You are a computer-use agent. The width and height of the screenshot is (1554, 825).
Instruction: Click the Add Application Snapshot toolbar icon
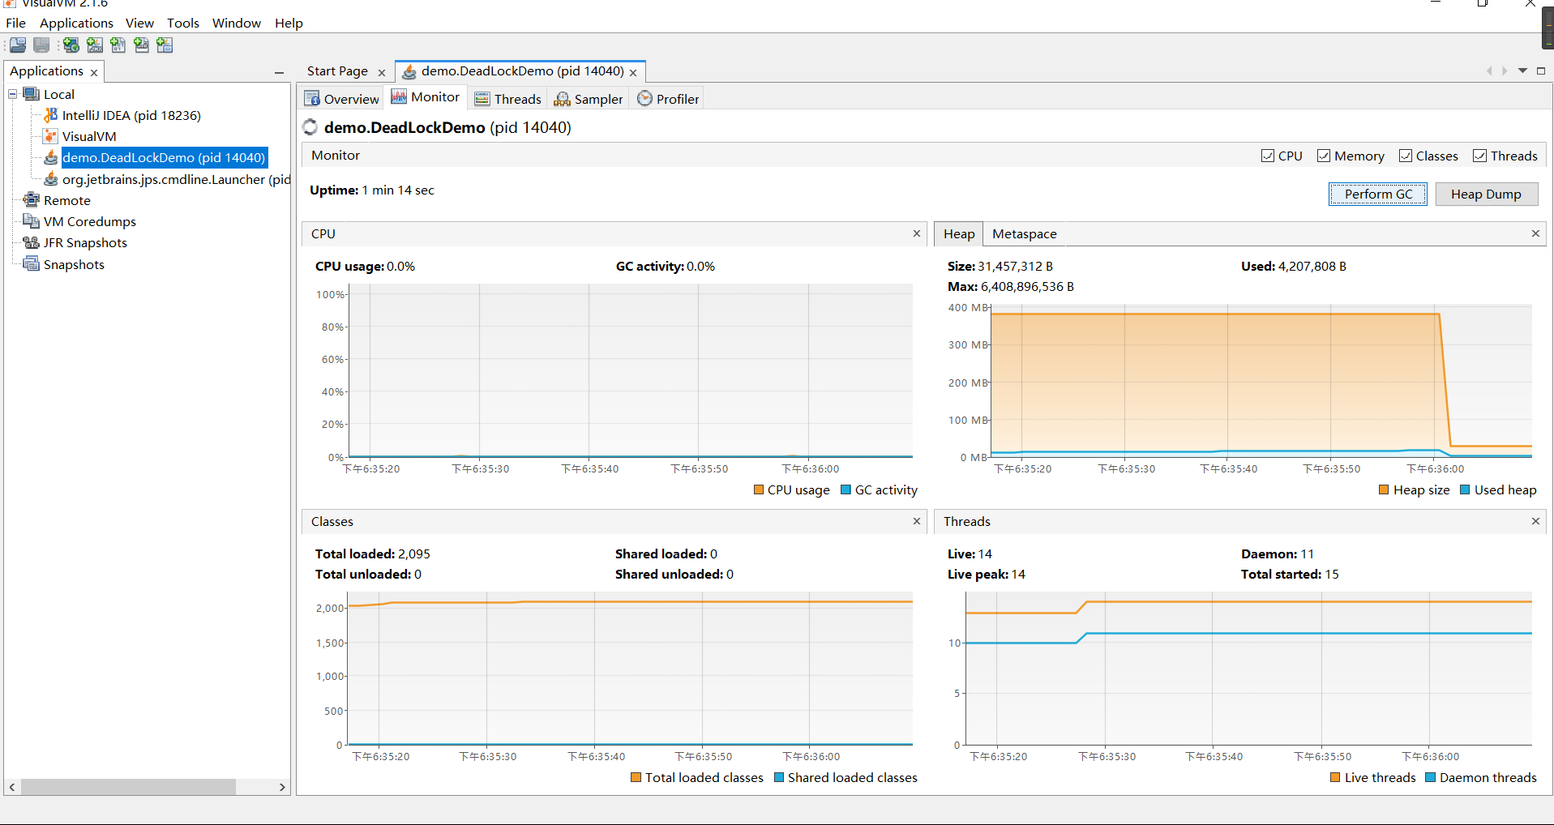[165, 45]
